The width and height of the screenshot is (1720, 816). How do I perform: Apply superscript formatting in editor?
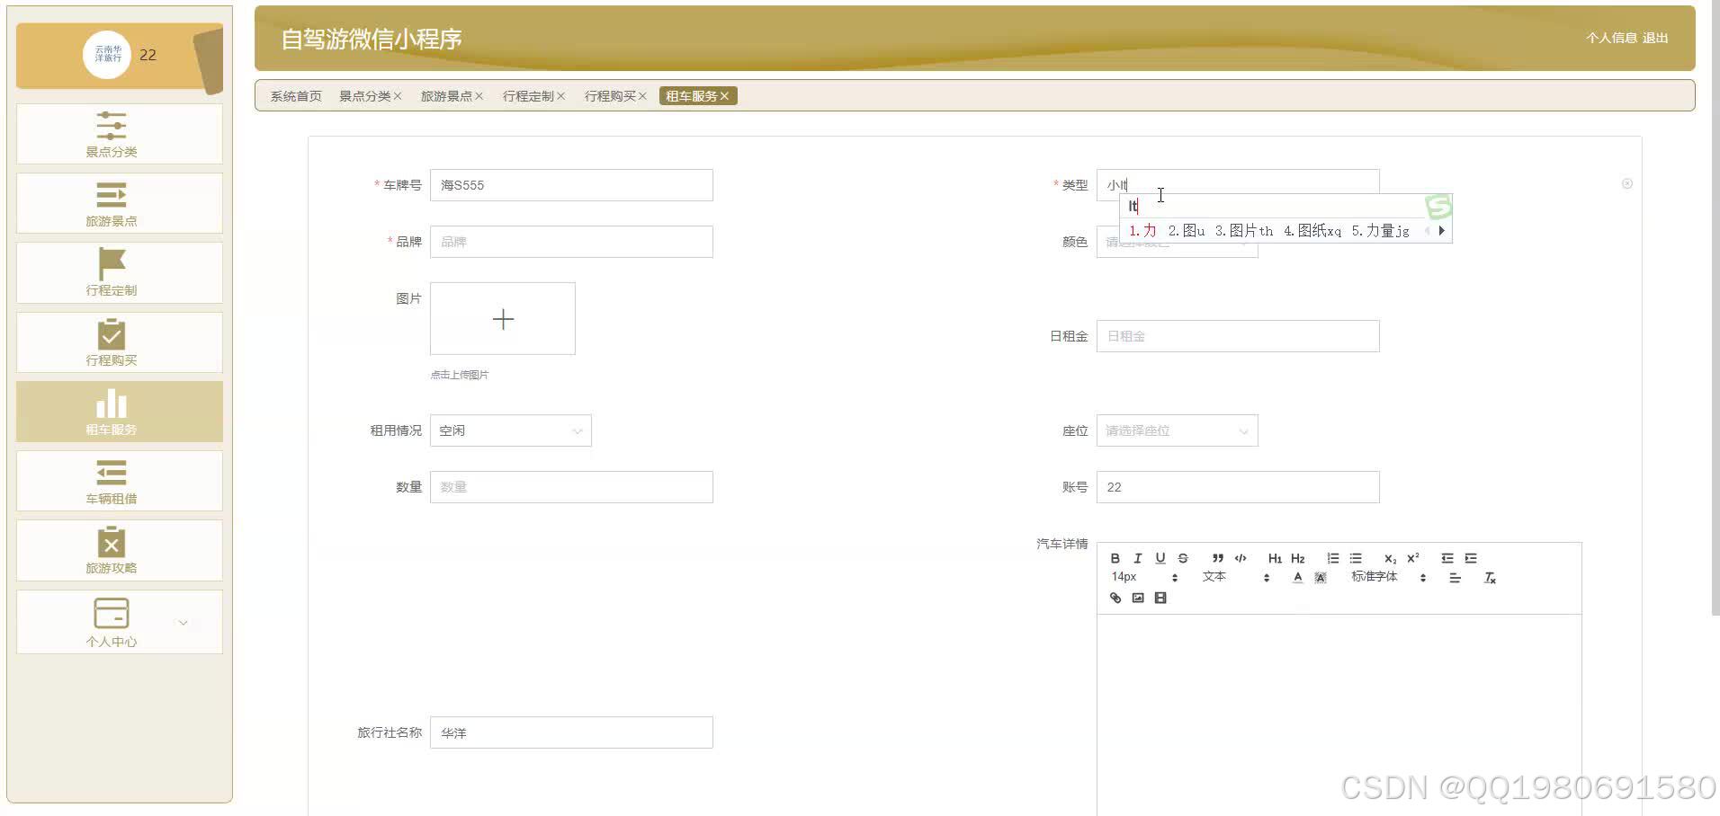pos(1413,558)
